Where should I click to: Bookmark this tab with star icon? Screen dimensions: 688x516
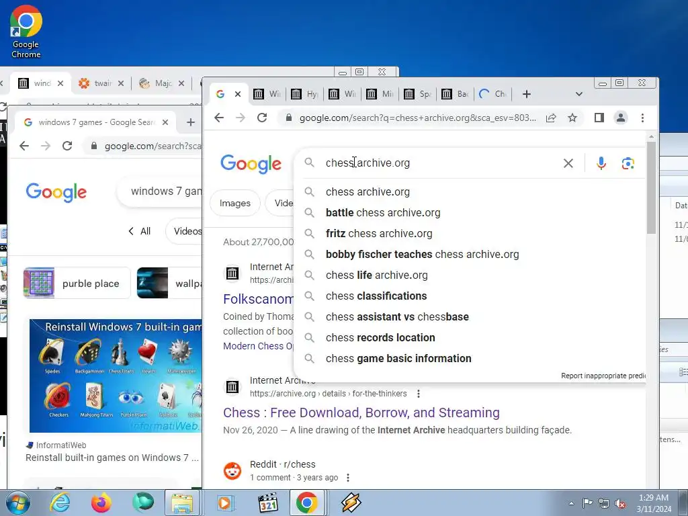tap(572, 118)
